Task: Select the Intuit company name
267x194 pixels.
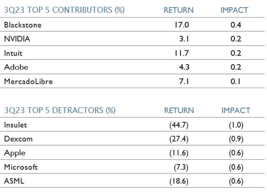Action: (14, 53)
